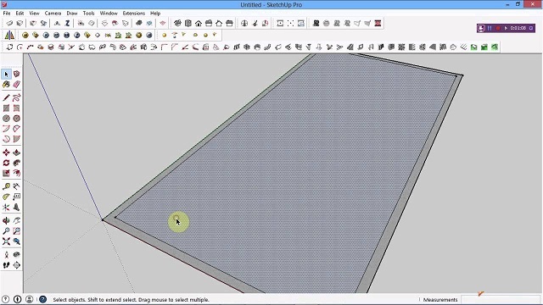Switch to Iso view

[177, 23]
